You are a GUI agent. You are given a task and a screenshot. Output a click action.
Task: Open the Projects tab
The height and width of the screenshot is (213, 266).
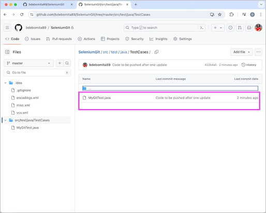pyautogui.click(x=110, y=39)
